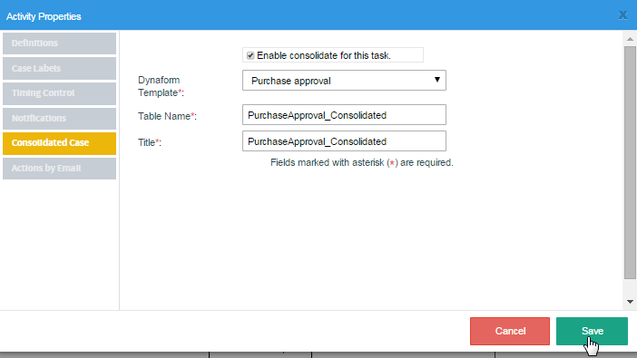
Task: Click the Title input field
Action: [344, 141]
